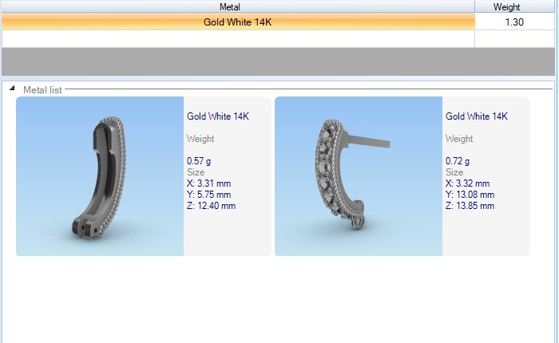
Task: Click the 0.57 g weight value
Action: (x=200, y=161)
